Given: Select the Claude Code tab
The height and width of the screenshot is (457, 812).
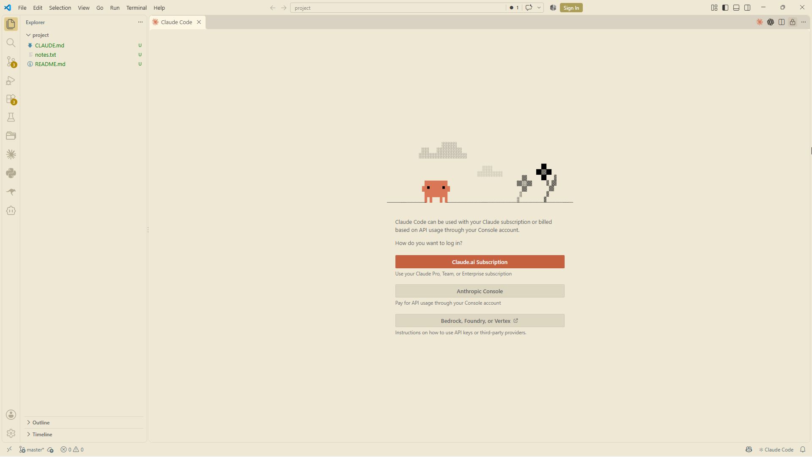Looking at the screenshot, I should [176, 22].
